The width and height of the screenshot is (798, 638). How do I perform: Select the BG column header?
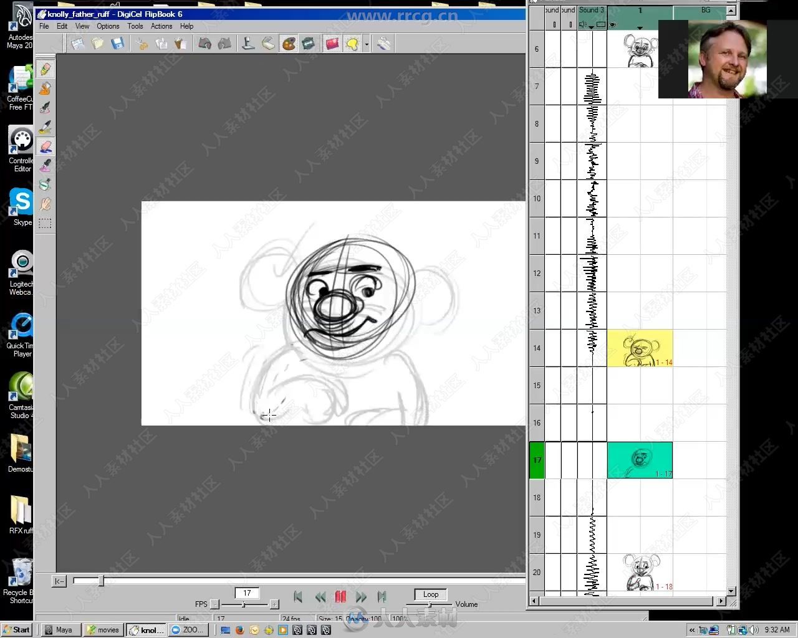705,10
